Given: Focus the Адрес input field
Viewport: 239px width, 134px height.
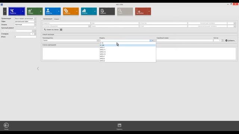Looking at the screenshot, I should [x=115, y=26].
